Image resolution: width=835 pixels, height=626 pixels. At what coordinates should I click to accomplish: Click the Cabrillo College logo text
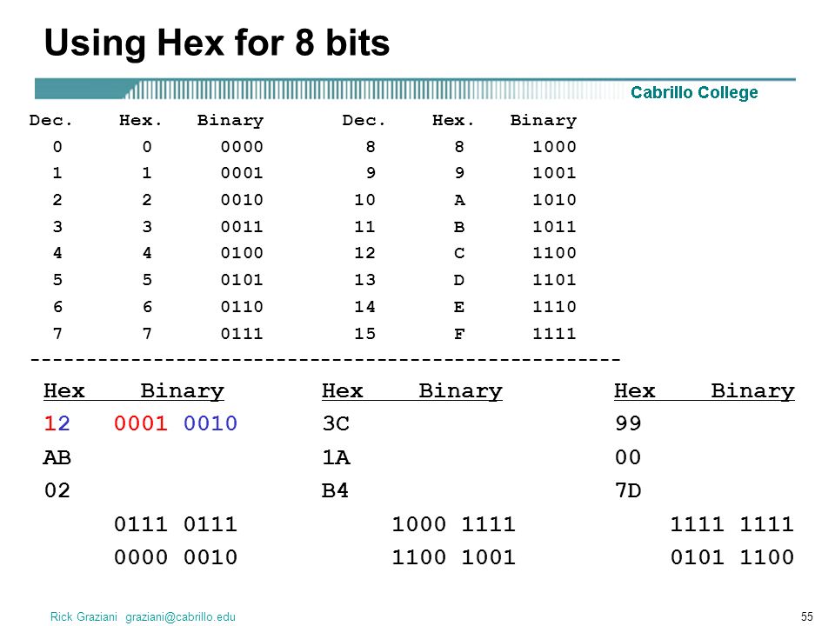tap(694, 93)
